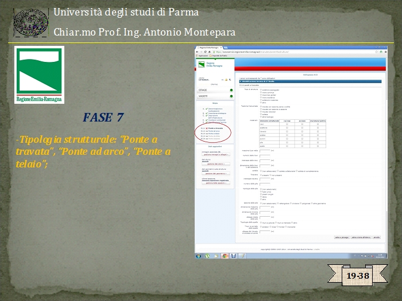Check the 'solettone' acciaio material checkbox

302,128
